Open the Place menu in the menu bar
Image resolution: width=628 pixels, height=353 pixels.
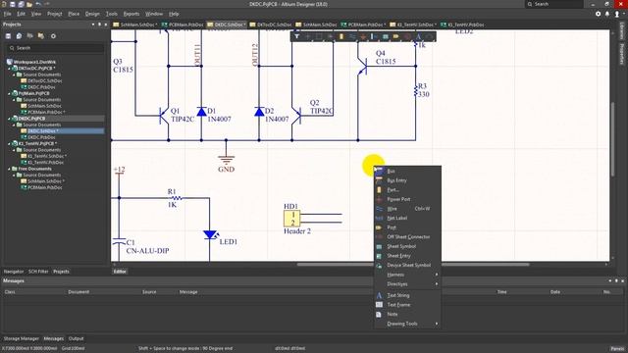pyautogui.click(x=74, y=14)
